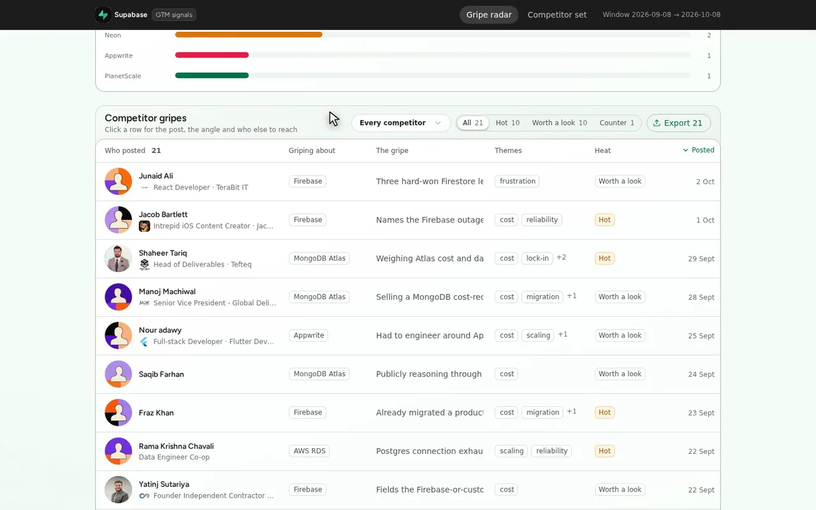Open Jacob Bartlett's avatar
The image size is (816, 510).
click(x=119, y=220)
